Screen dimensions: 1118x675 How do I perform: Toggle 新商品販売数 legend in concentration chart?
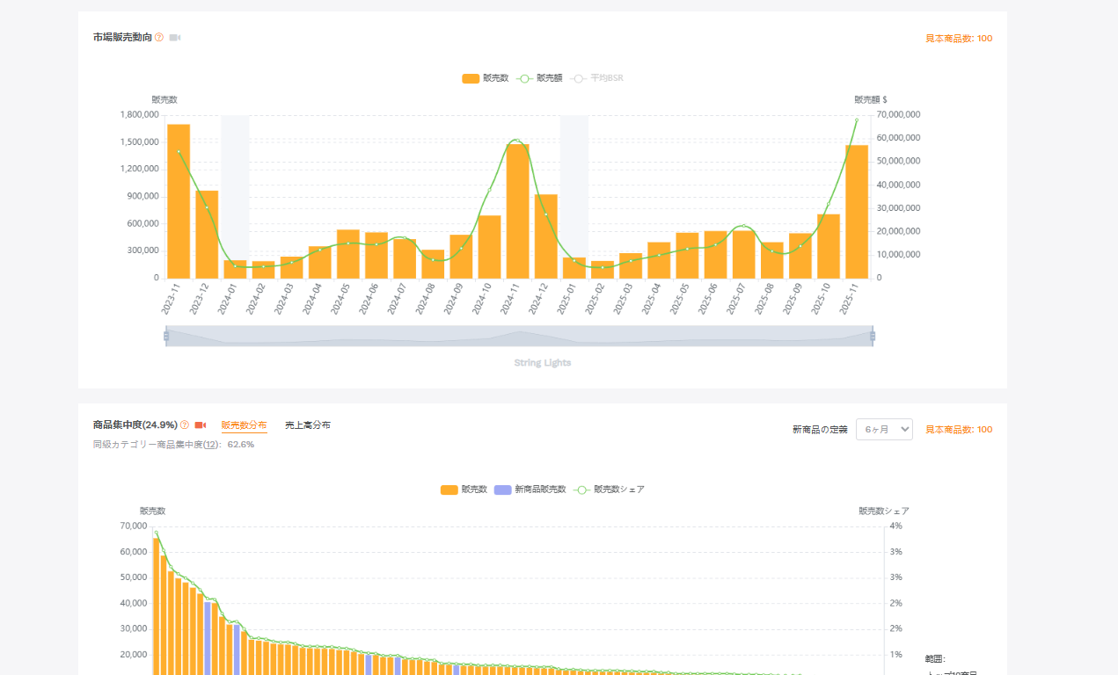coord(528,490)
